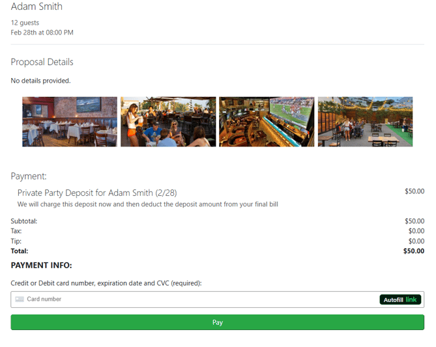Open the outdoor string-lights patio photo
The width and height of the screenshot is (436, 347).
(365, 122)
